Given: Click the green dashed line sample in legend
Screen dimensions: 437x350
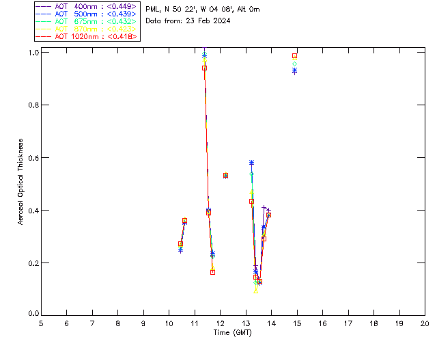Looking at the screenshot, I should tap(44, 21).
